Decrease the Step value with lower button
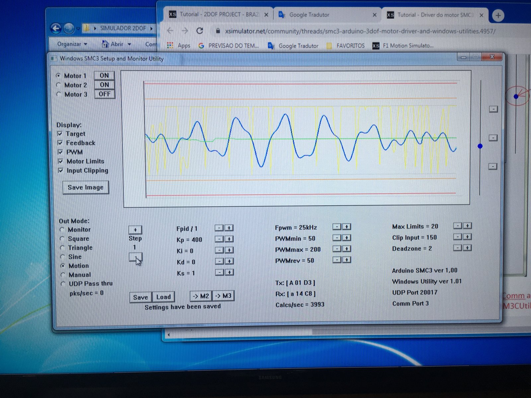The image size is (531, 398). coord(135,257)
